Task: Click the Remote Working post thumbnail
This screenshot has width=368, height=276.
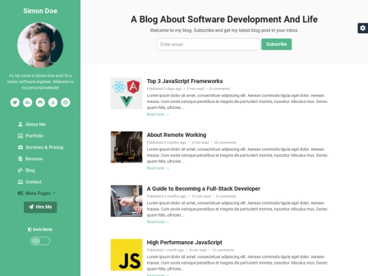Action: (127, 147)
